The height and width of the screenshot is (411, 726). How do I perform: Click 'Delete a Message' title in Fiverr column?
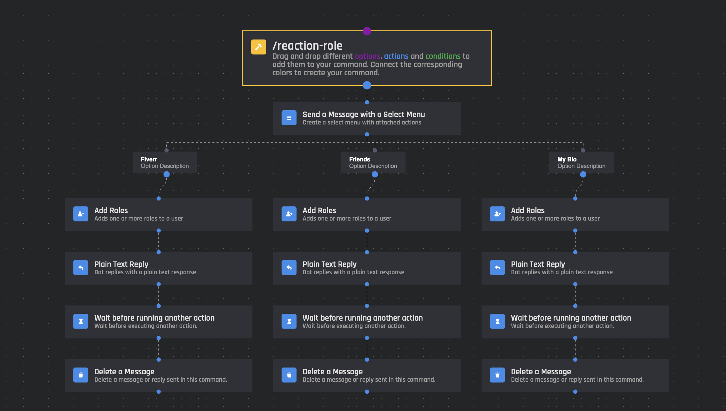pos(124,371)
